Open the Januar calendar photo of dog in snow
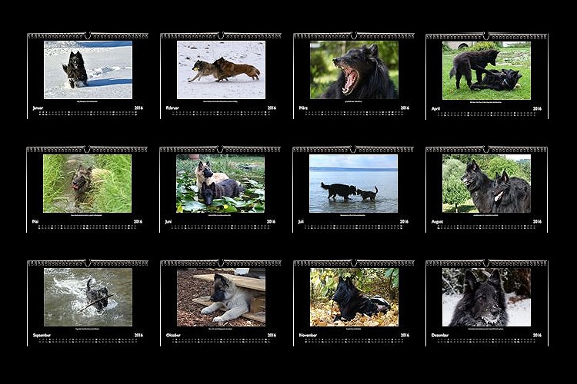The image size is (577, 384). [88, 70]
